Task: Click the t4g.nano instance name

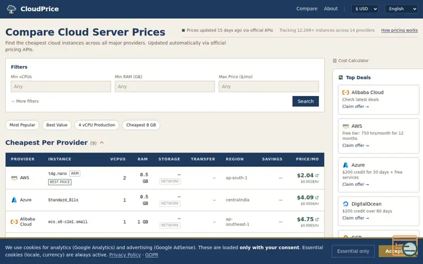Action: pos(58,174)
